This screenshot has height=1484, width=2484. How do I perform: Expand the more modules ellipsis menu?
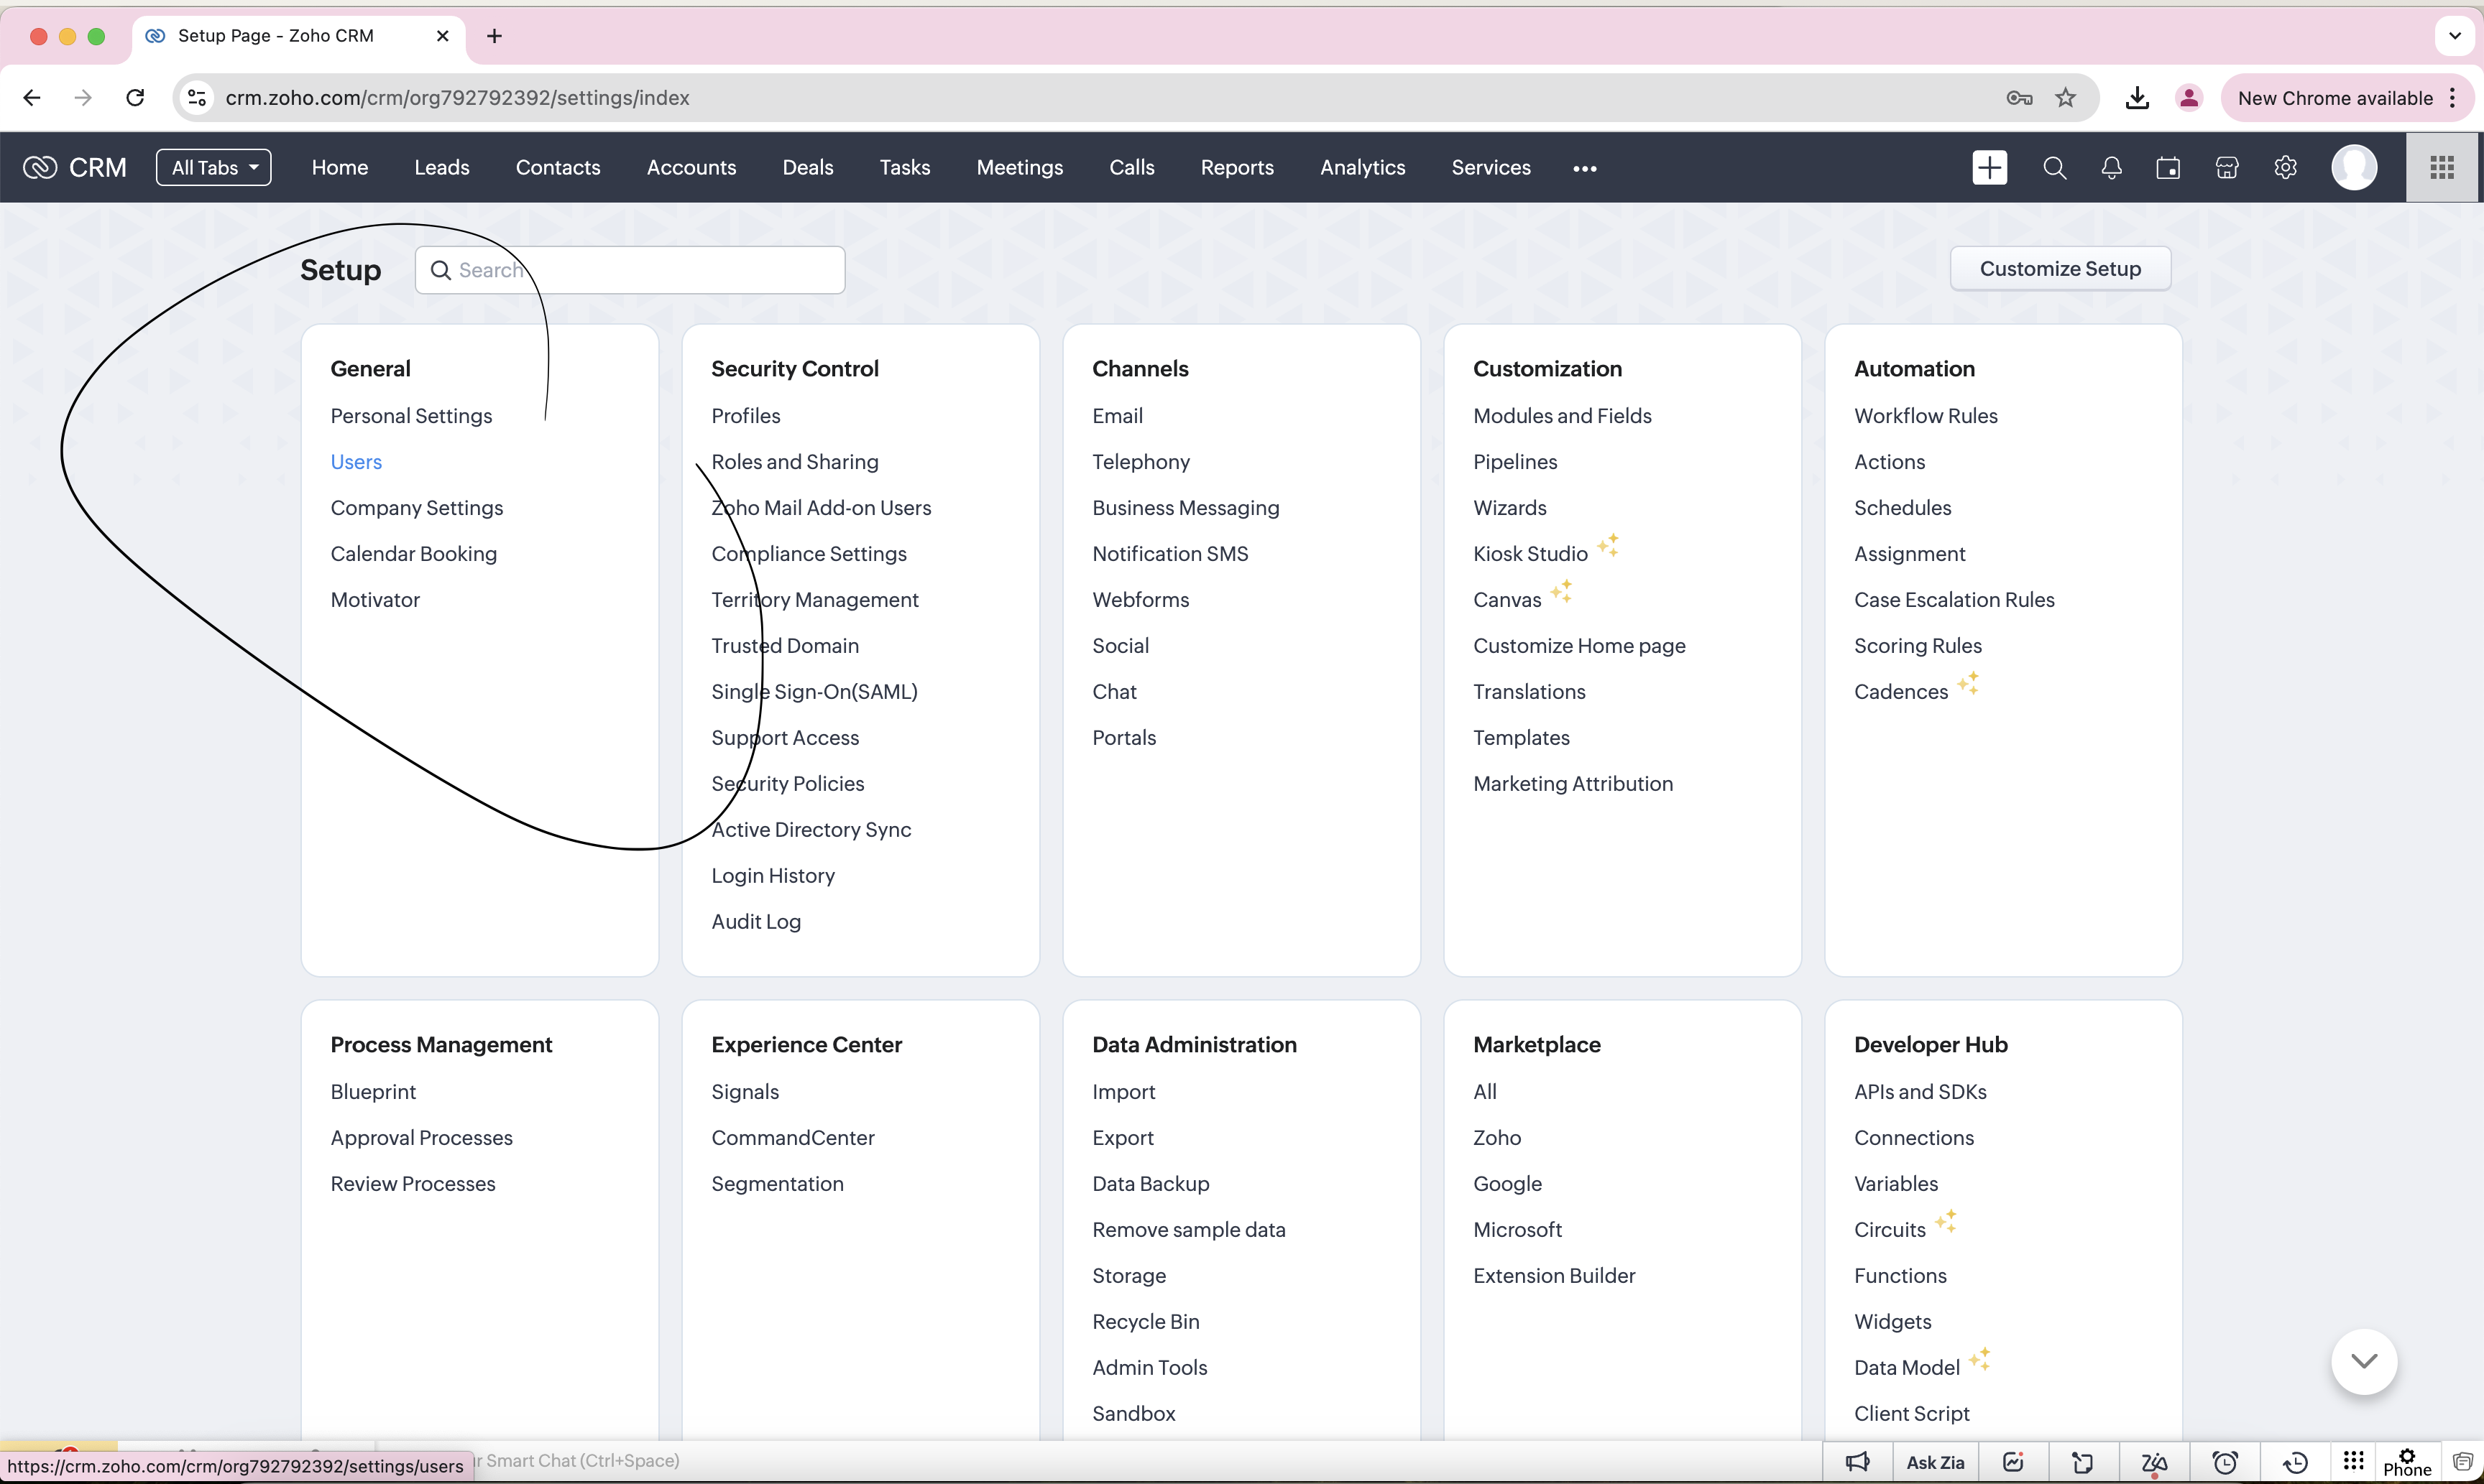[x=1585, y=168]
